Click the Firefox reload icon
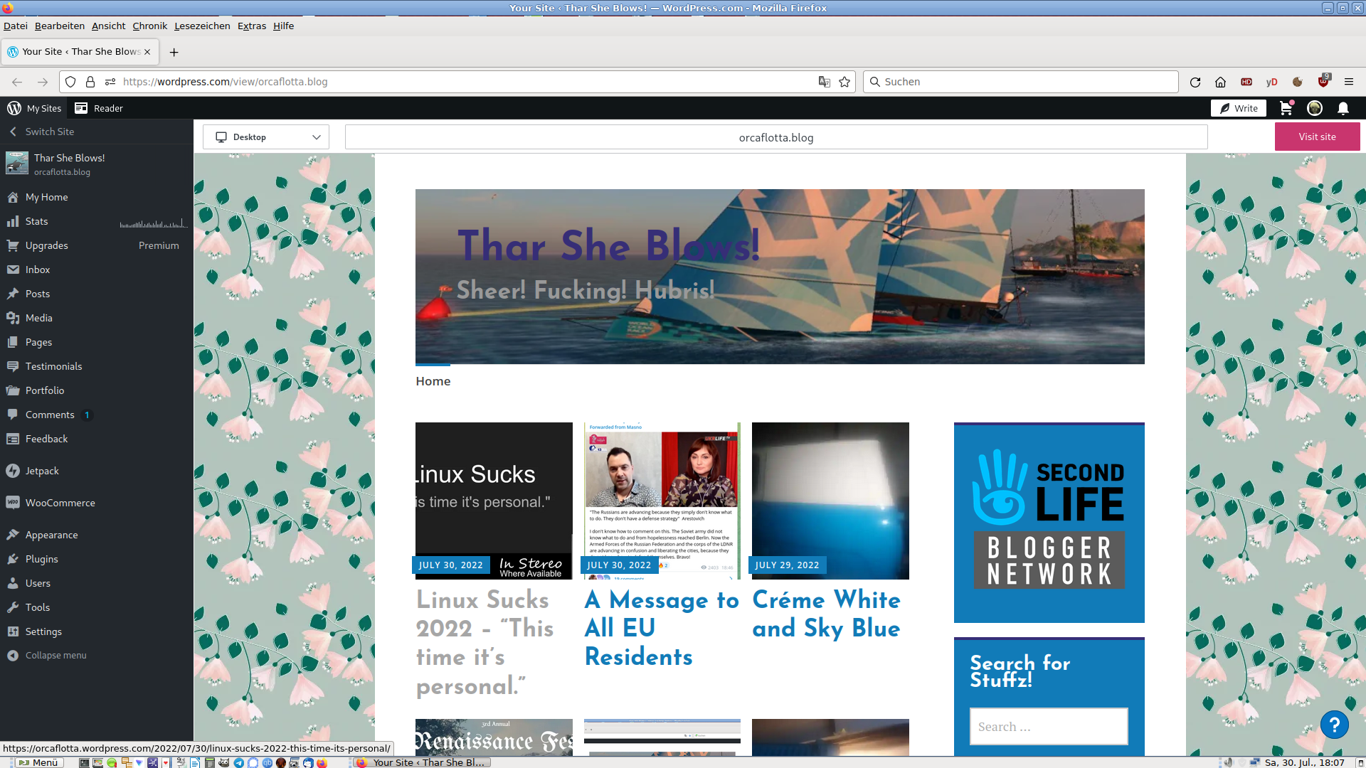This screenshot has height=768, width=1366. click(x=1195, y=82)
